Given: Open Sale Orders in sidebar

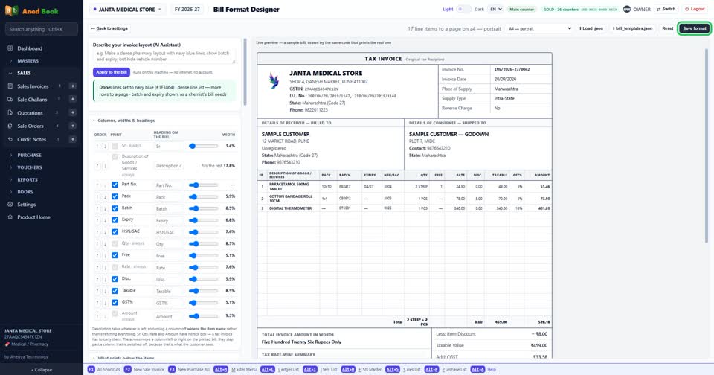Looking at the screenshot, I should (x=30, y=126).
